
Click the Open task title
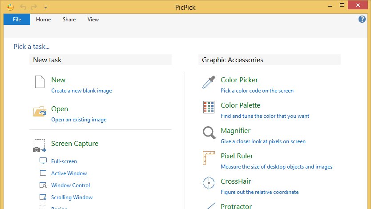pos(60,109)
